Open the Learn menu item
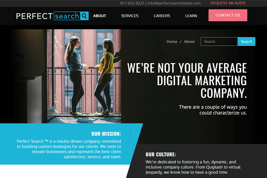Image resolution: width=267 pixels, height=178 pixels. point(191,16)
